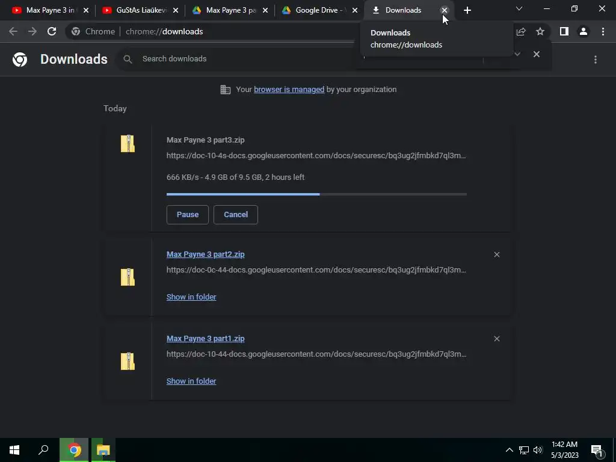616x462 pixels.
Task: Open the Max Payne 3 part2.zip file
Action: (206, 254)
